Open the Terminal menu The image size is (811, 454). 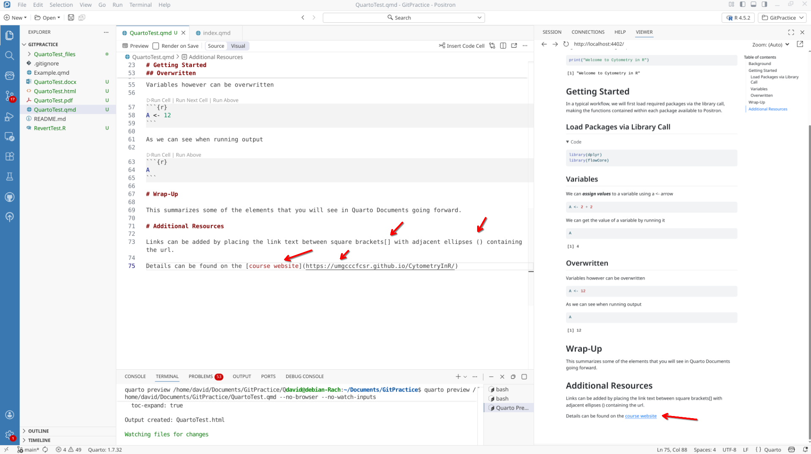point(140,5)
